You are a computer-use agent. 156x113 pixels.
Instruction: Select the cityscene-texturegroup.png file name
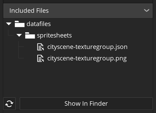coord(87,58)
